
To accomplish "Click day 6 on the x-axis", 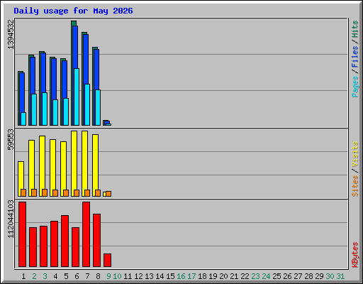I will (77, 276).
